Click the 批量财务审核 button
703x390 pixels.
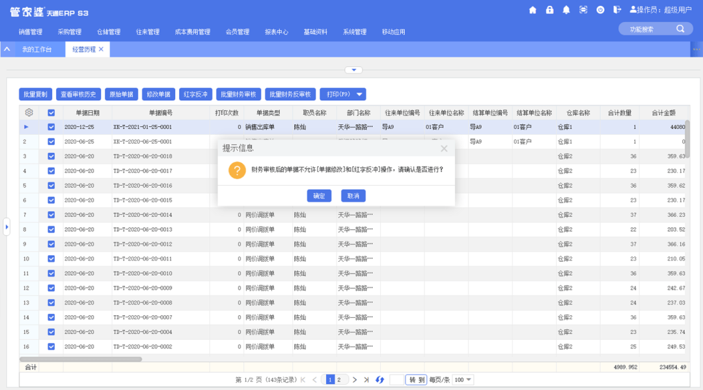point(238,94)
